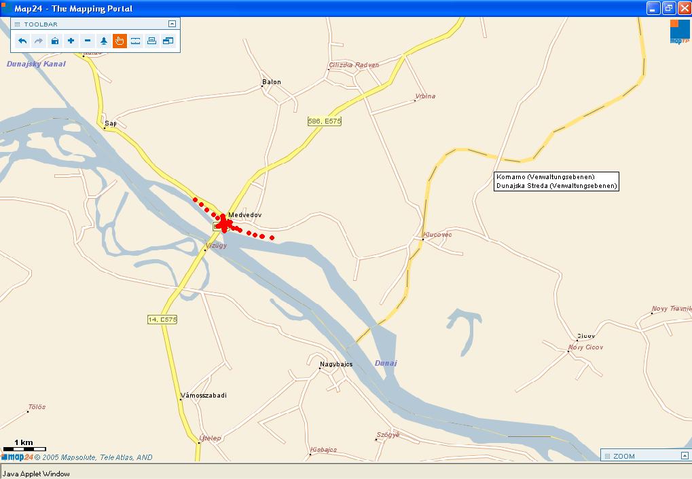Click the Kisbajcs label
This screenshot has height=479, width=692.
pos(323,450)
